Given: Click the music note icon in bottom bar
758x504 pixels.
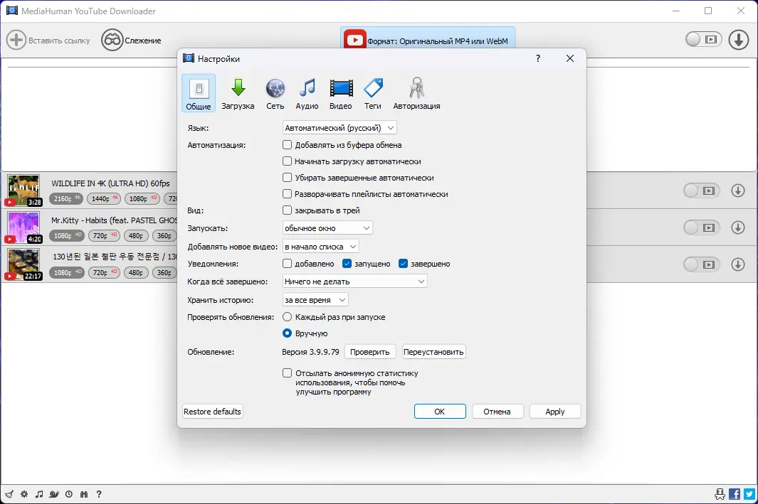Looking at the screenshot, I should [x=39, y=494].
